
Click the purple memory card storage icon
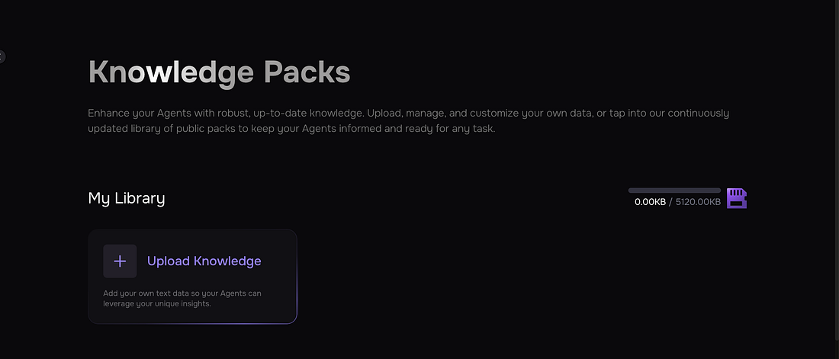736,198
